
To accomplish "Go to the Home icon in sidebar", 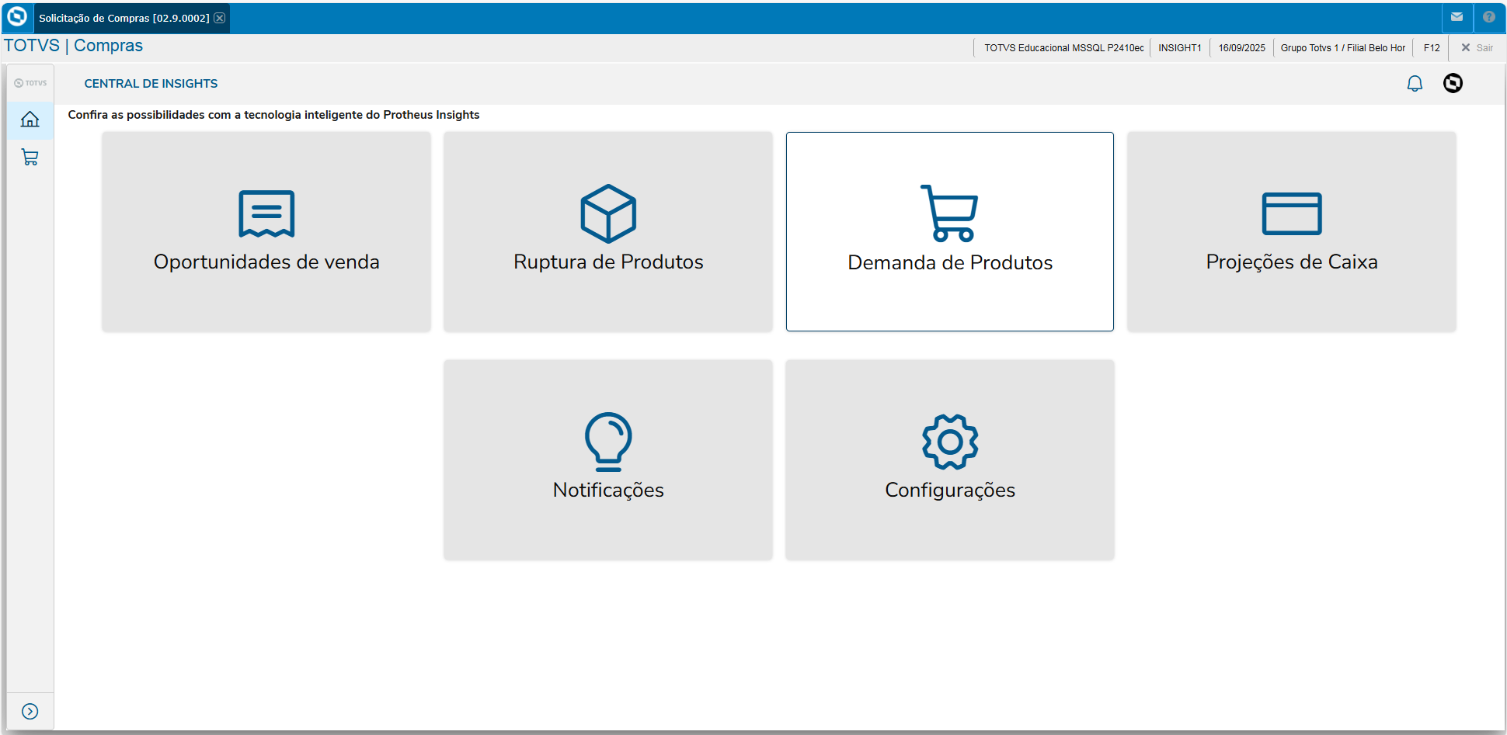I will tap(30, 120).
